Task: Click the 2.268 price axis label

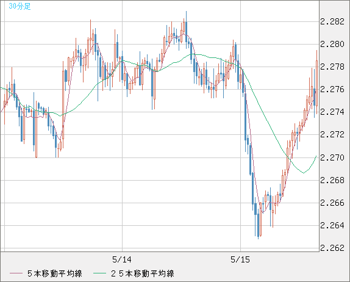Action: [332, 180]
